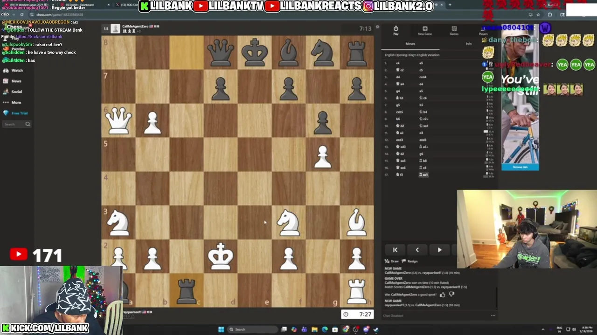Open the three-dots chat options menu
597x335 pixels.
(493, 315)
